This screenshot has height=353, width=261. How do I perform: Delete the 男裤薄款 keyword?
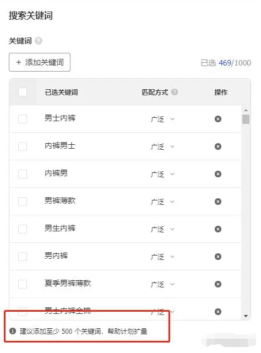pyautogui.click(x=218, y=202)
